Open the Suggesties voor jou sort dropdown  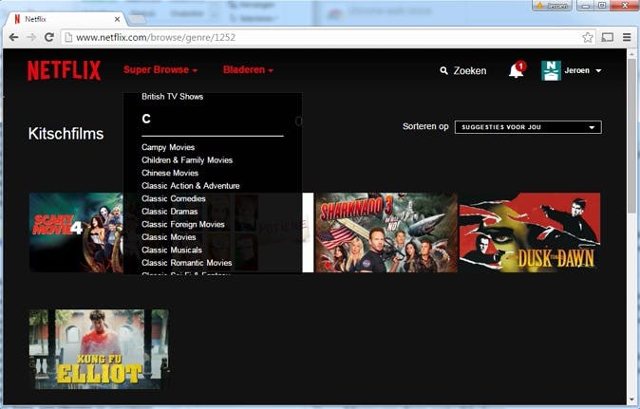(528, 127)
